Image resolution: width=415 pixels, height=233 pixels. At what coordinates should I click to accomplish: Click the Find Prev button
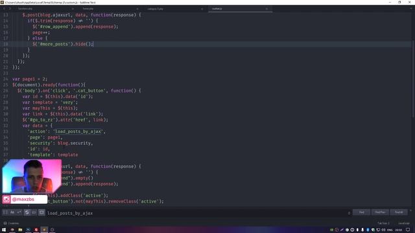pyautogui.click(x=380, y=212)
